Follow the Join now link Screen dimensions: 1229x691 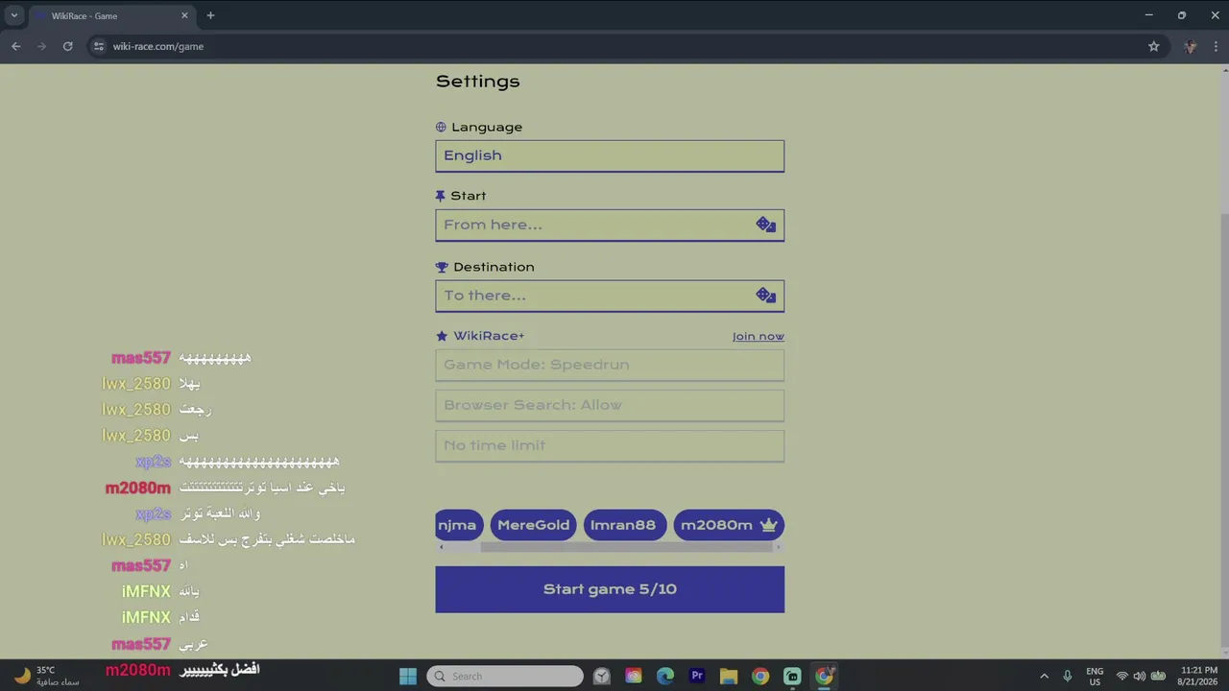coord(759,336)
